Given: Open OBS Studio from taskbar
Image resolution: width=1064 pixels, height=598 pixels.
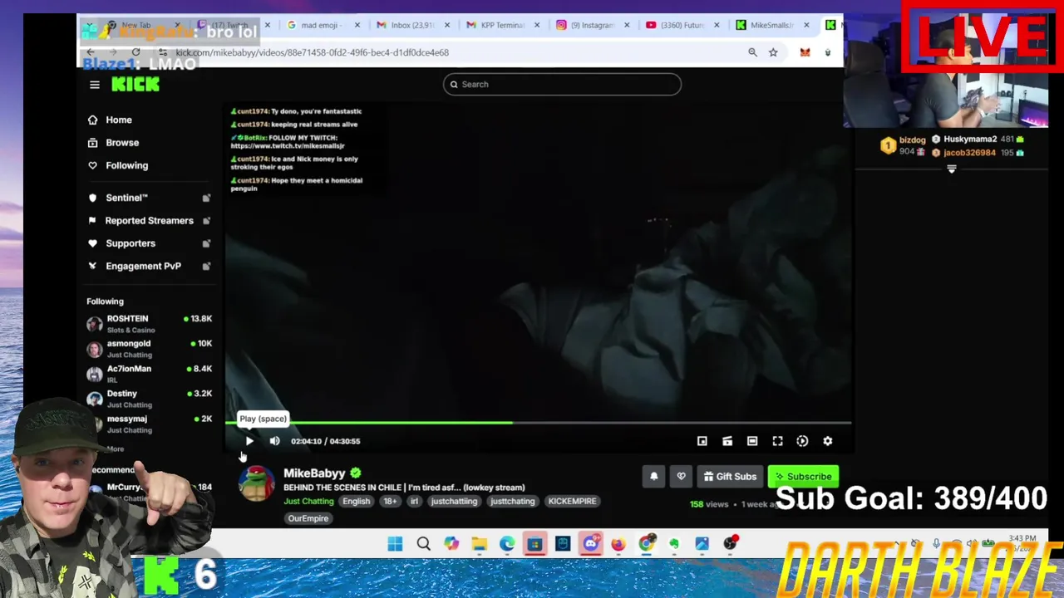Looking at the screenshot, I should 730,544.
